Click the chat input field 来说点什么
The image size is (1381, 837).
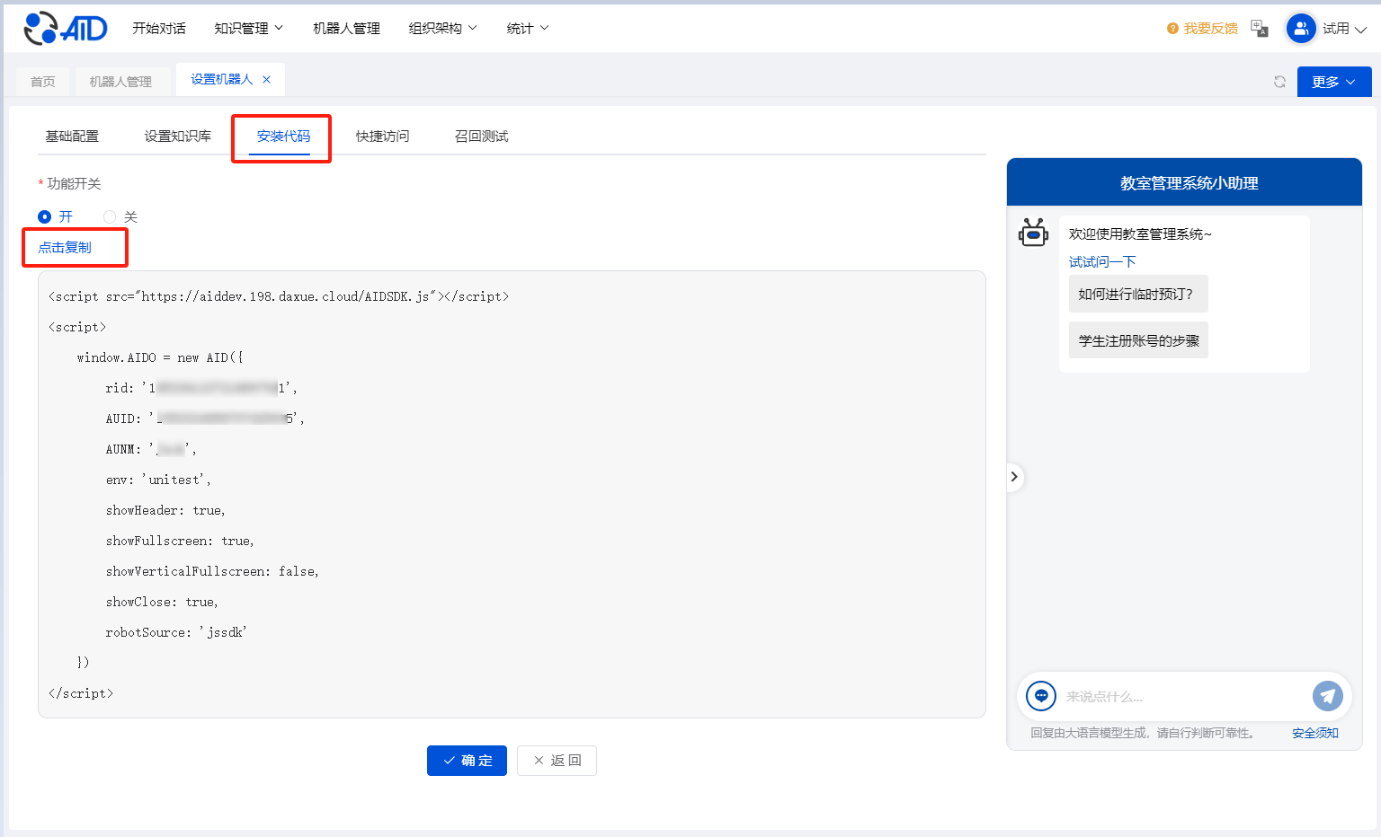[x=1182, y=697]
